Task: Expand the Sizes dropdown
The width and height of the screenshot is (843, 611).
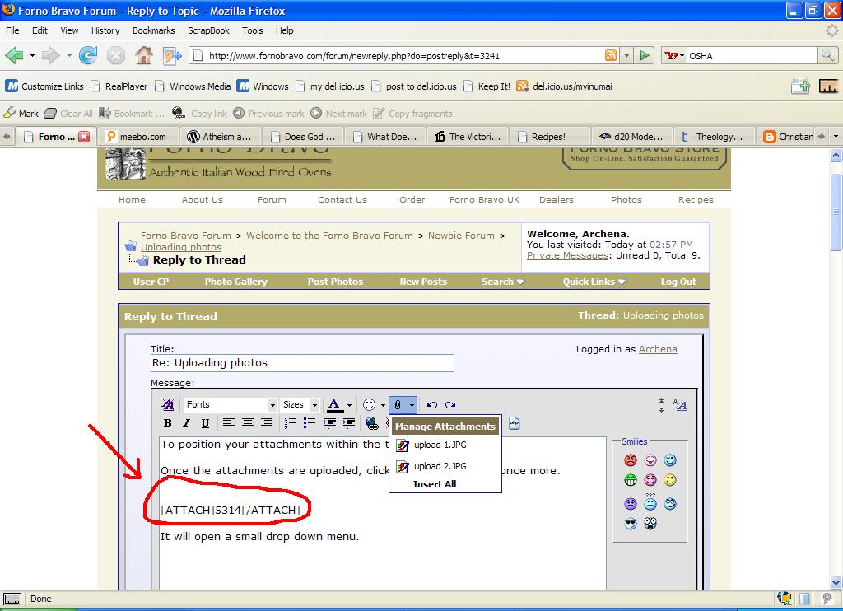Action: [x=300, y=404]
